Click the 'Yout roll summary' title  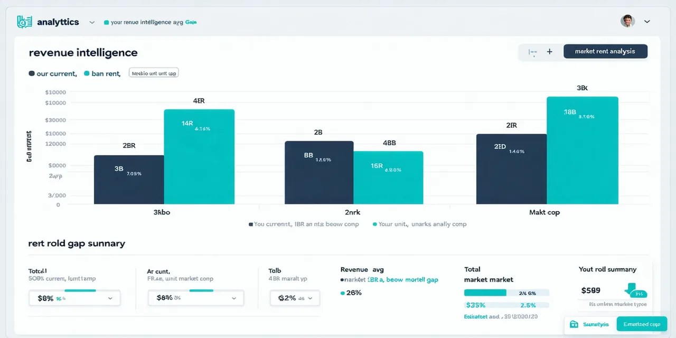pos(607,269)
